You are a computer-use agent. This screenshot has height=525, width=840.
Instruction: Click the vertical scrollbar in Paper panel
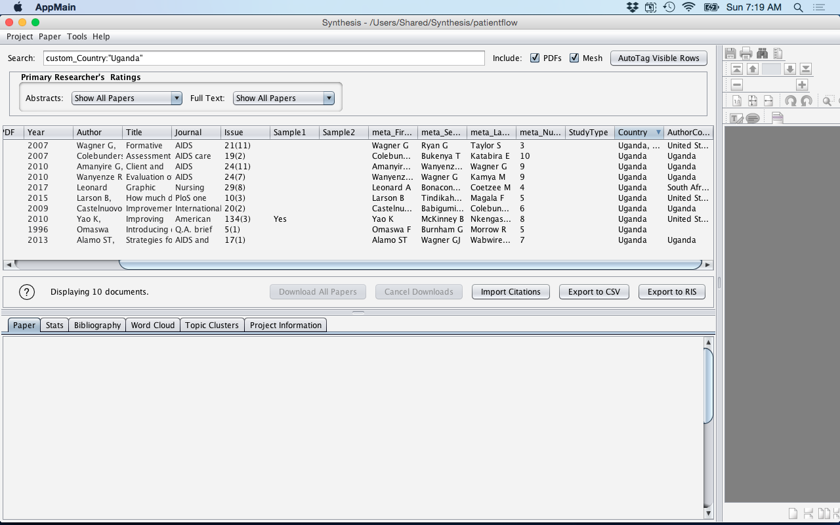(x=708, y=386)
